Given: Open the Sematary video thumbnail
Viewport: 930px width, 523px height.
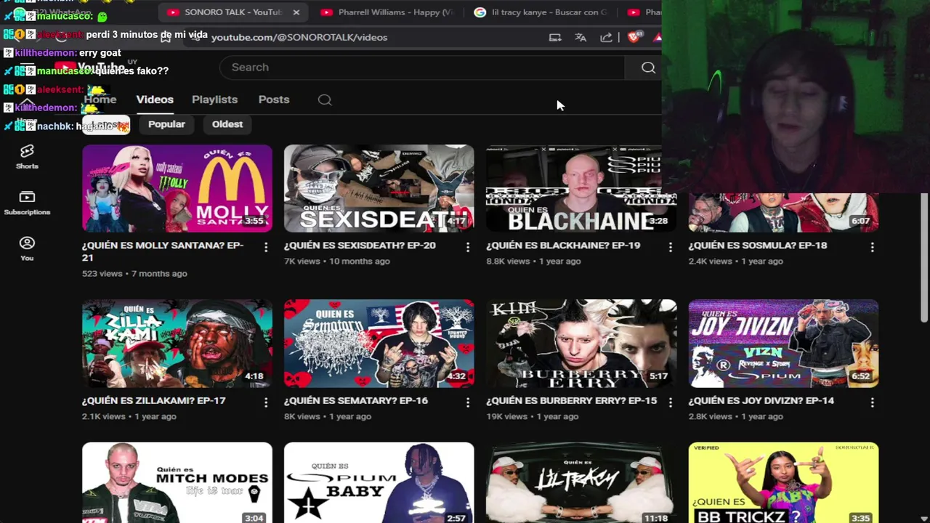Looking at the screenshot, I should (x=379, y=344).
